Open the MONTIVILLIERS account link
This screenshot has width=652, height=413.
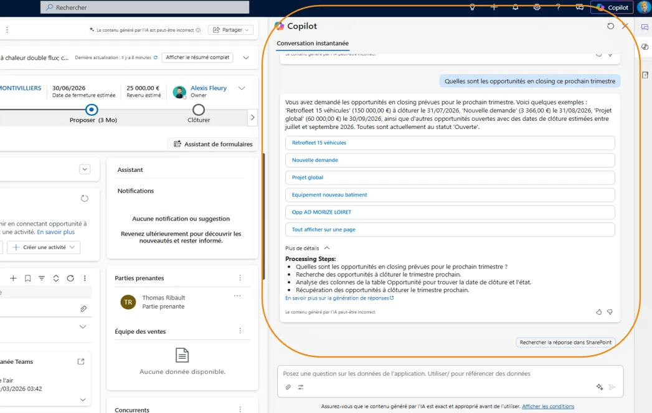point(21,88)
